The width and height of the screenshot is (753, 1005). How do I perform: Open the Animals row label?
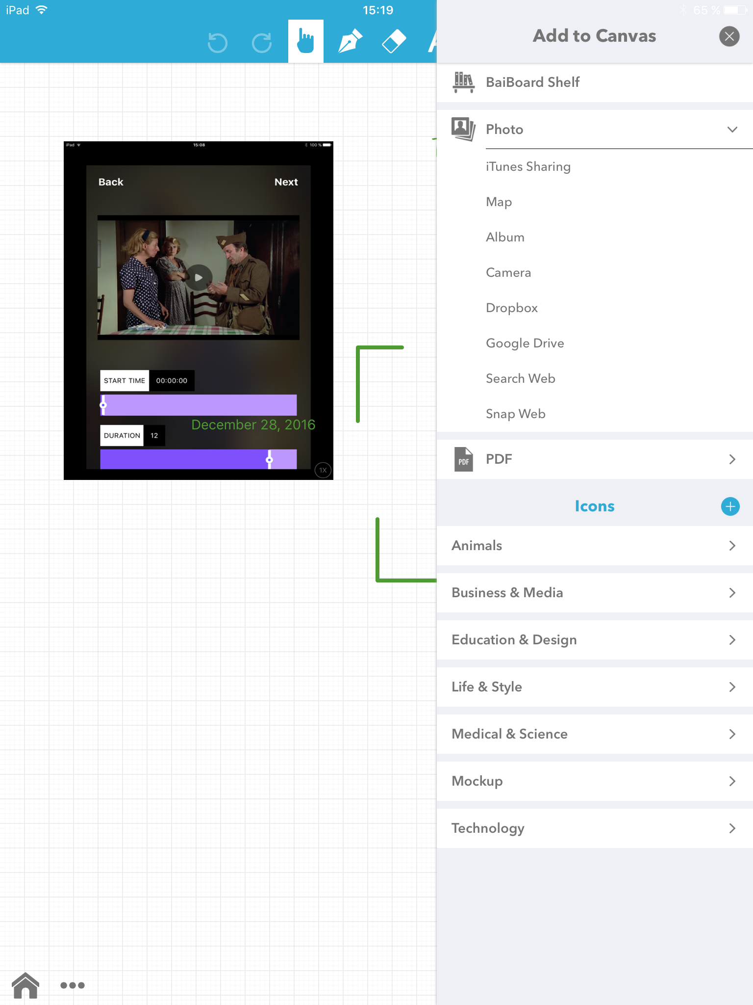pyautogui.click(x=477, y=546)
